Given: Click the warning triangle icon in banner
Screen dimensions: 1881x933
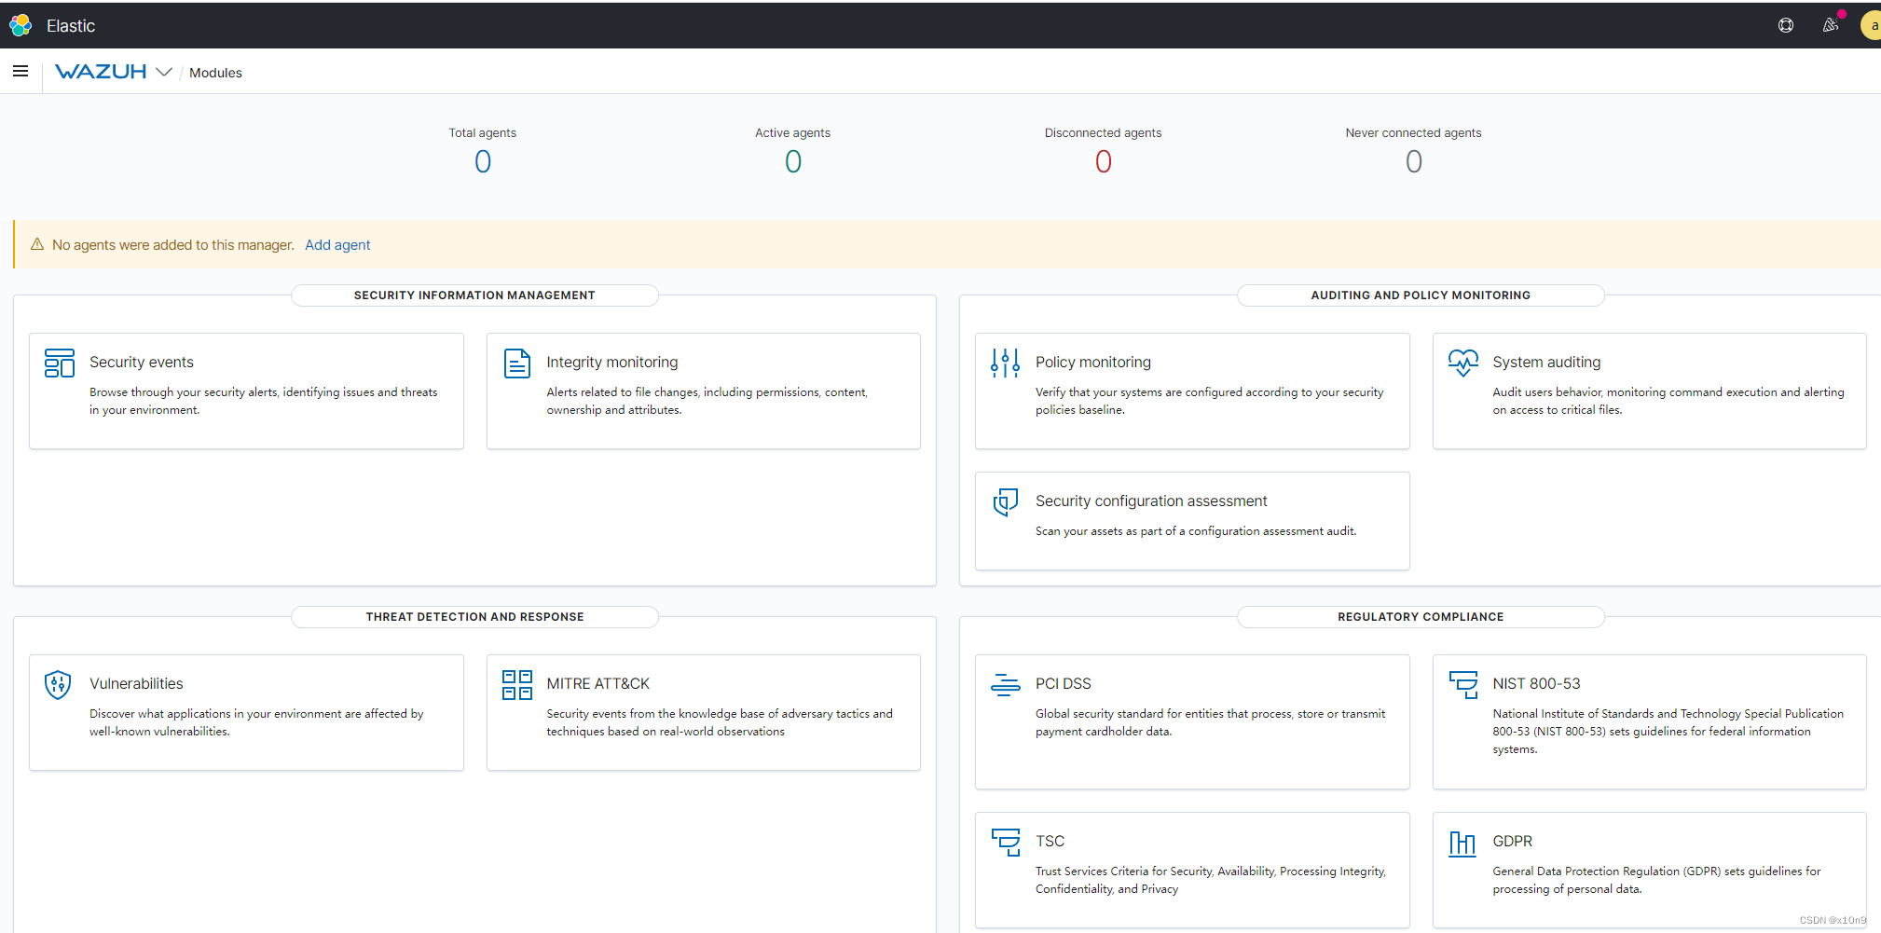Looking at the screenshot, I should (x=37, y=244).
